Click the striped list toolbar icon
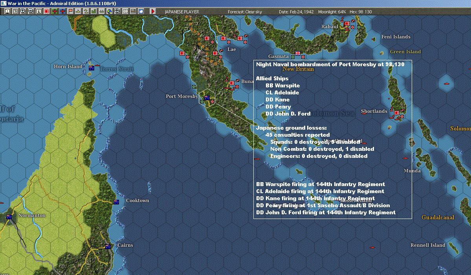 tap(133, 11)
